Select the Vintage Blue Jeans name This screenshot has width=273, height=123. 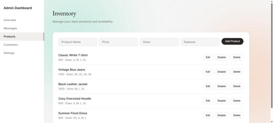[x=72, y=70]
